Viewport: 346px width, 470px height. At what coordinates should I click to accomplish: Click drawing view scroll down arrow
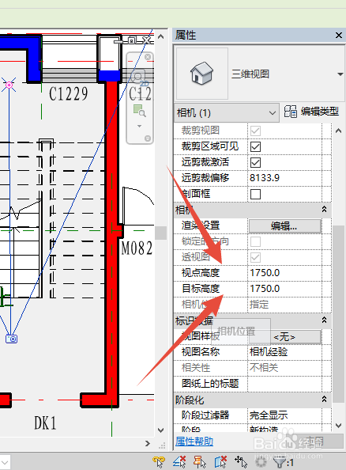point(160,430)
